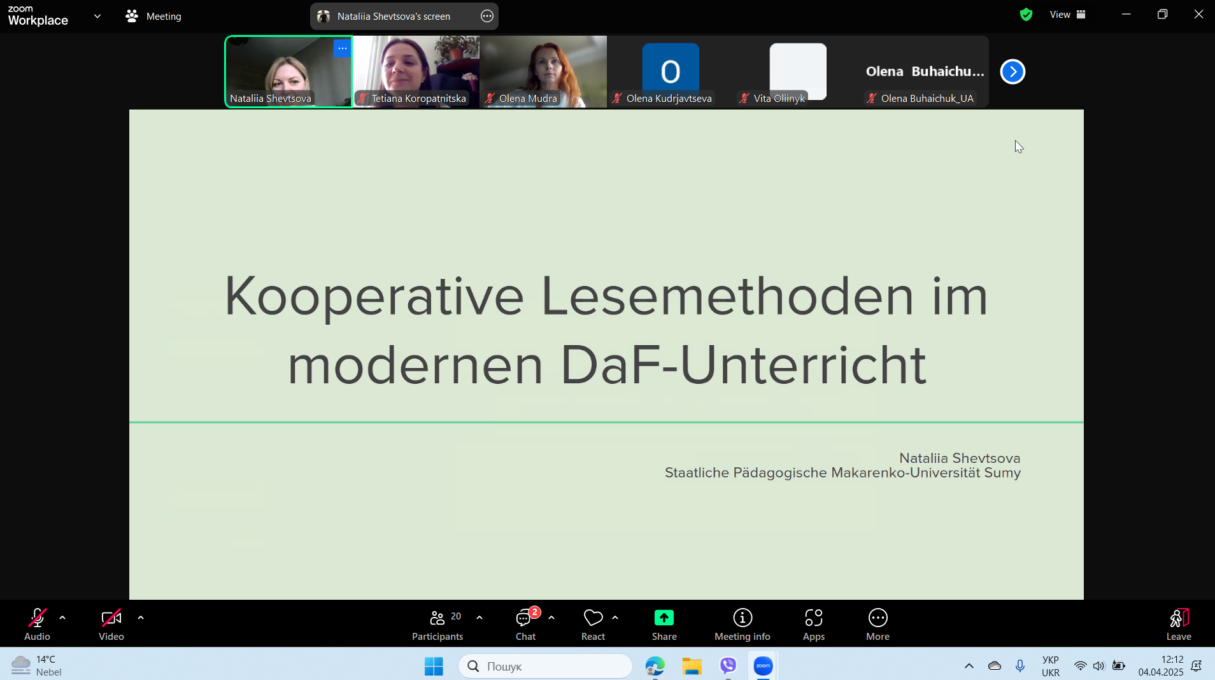Expand audio settings arrow
The height and width of the screenshot is (680, 1215).
tap(62, 618)
